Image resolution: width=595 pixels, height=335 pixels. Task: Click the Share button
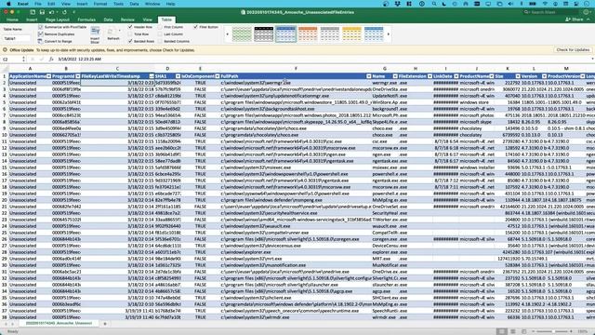tap(575, 20)
